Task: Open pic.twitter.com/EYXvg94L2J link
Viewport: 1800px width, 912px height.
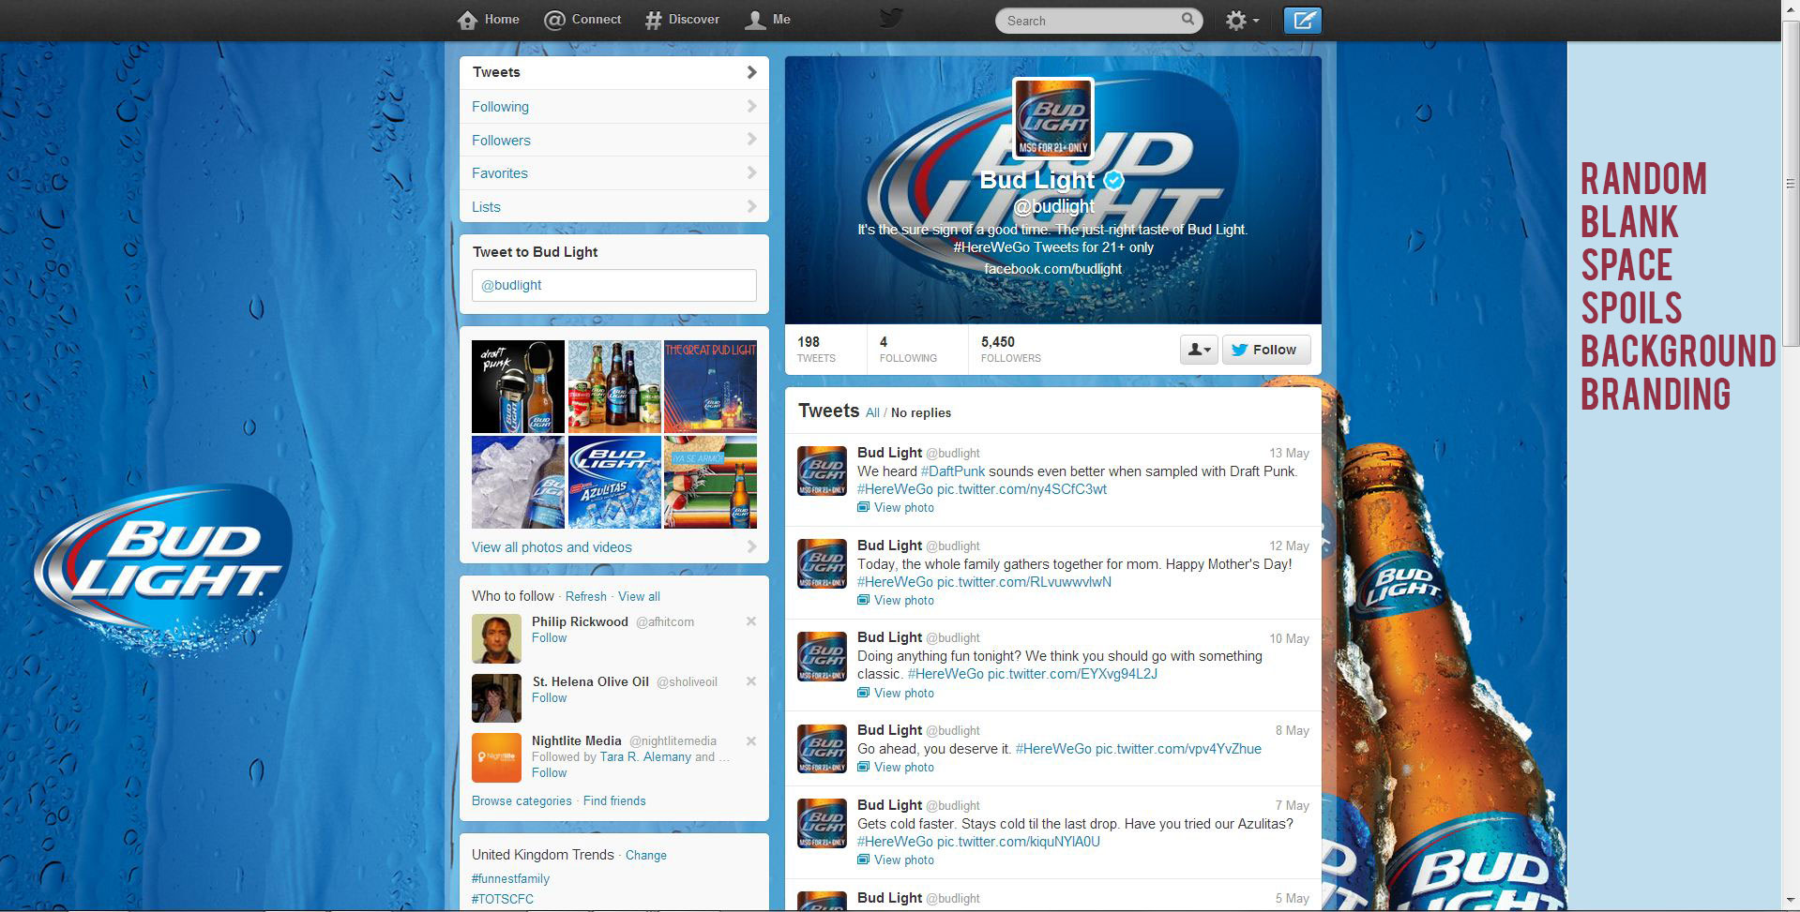Action: [x=1072, y=674]
